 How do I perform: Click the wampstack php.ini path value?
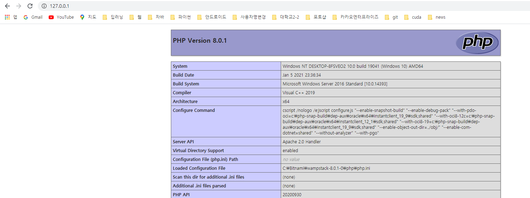[327, 168]
